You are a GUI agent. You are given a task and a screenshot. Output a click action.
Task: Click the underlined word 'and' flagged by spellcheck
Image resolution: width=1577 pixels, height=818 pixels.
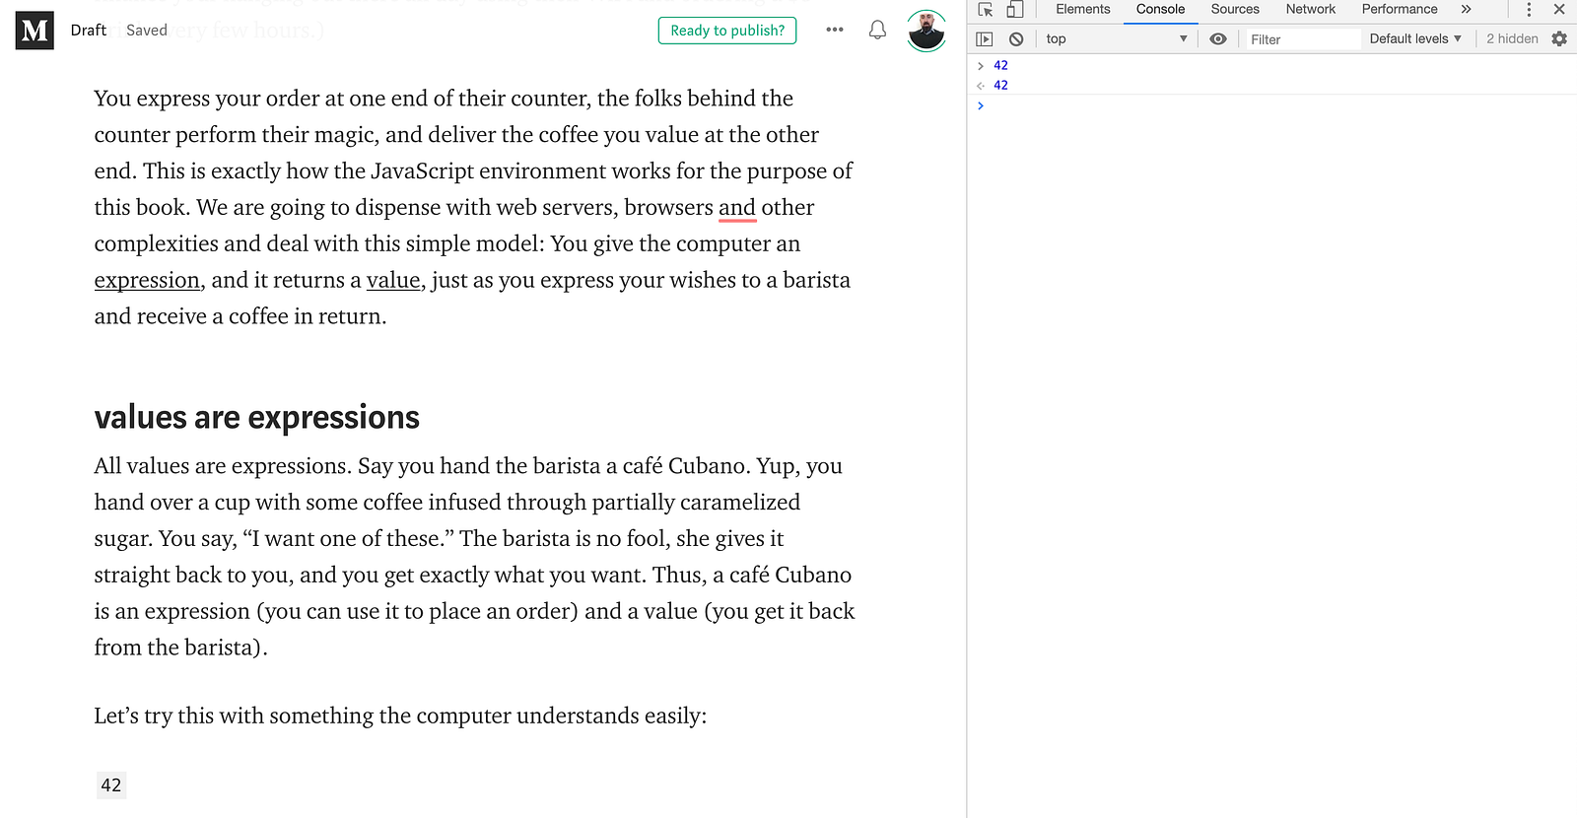737,208
